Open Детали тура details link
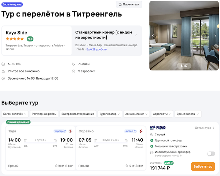Image resolution: width=220 pixels, height=176 pixels. (x=204, y=128)
